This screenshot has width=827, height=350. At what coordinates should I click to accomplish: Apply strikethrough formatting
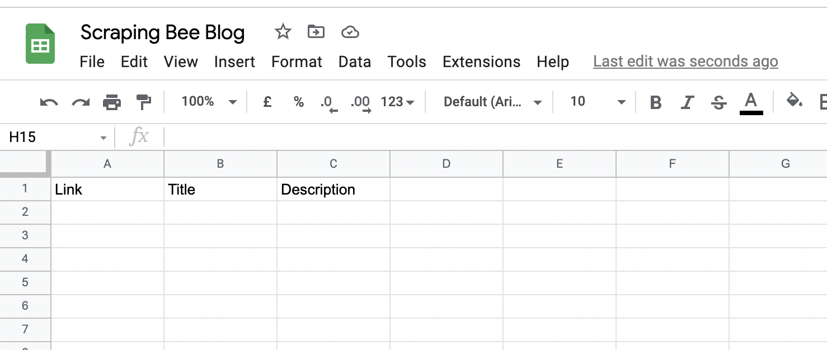click(x=718, y=102)
